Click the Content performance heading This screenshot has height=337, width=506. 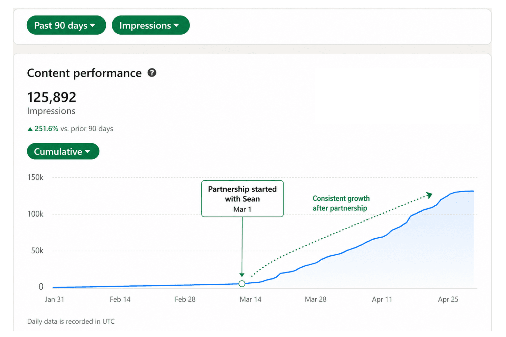tap(84, 73)
